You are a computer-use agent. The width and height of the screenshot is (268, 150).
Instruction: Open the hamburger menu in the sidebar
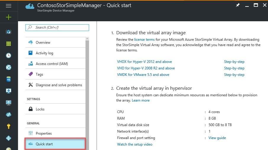click(x=9, y=6)
